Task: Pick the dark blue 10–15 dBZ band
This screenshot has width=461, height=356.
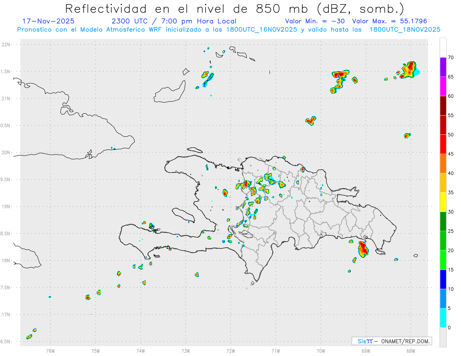Action: [x=443, y=279]
